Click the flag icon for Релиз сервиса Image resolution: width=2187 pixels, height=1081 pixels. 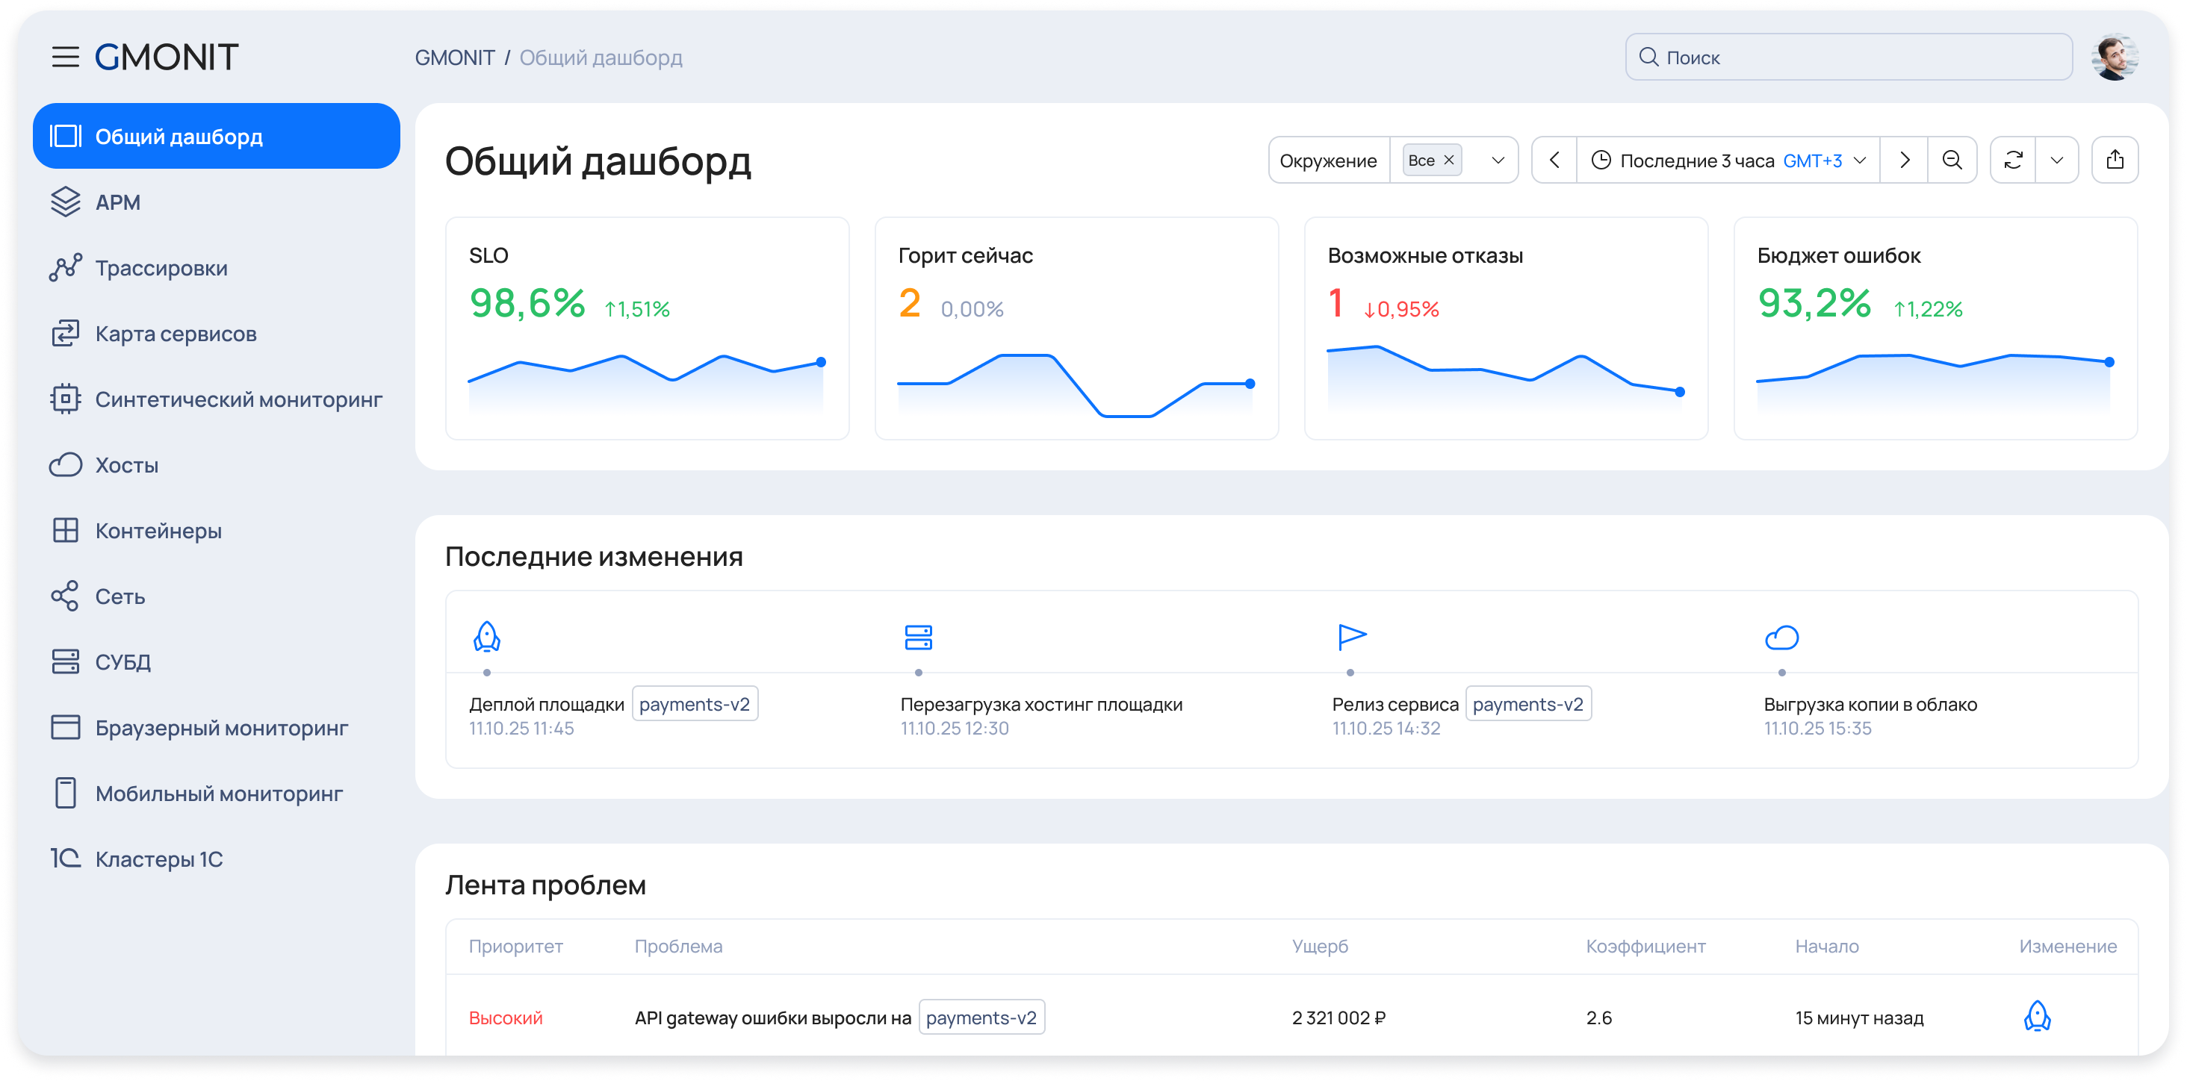(x=1350, y=636)
